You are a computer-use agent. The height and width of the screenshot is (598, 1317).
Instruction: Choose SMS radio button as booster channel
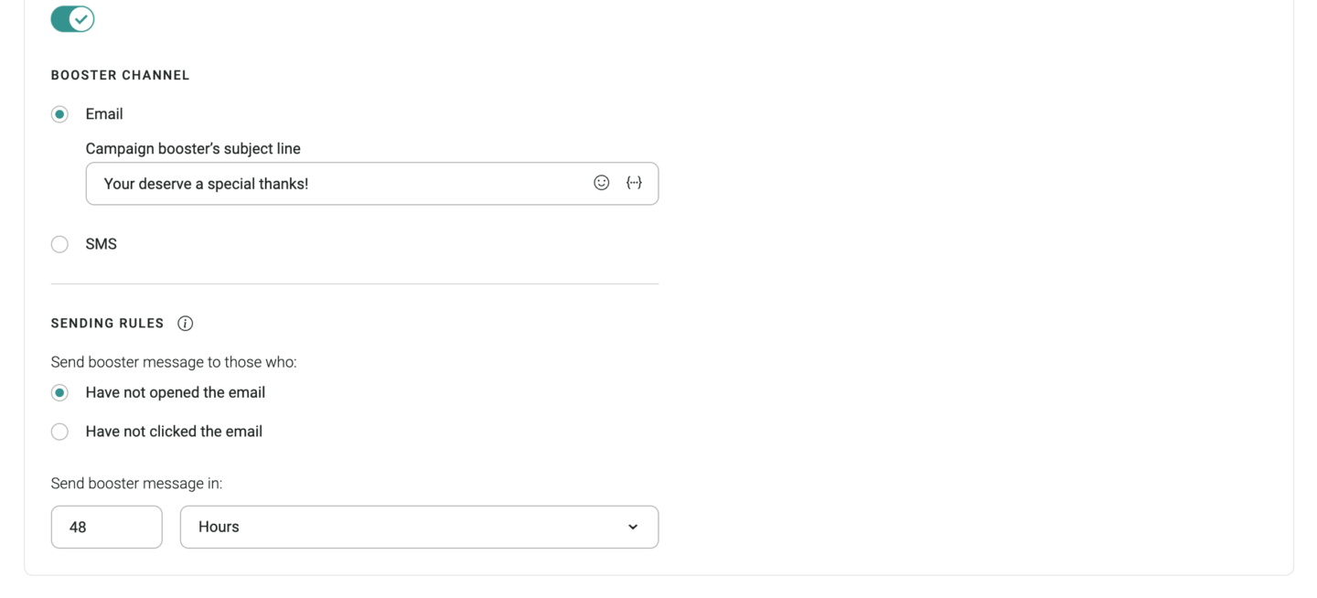point(59,244)
